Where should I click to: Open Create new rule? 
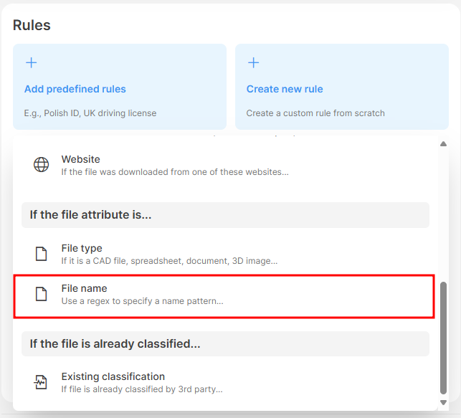285,89
